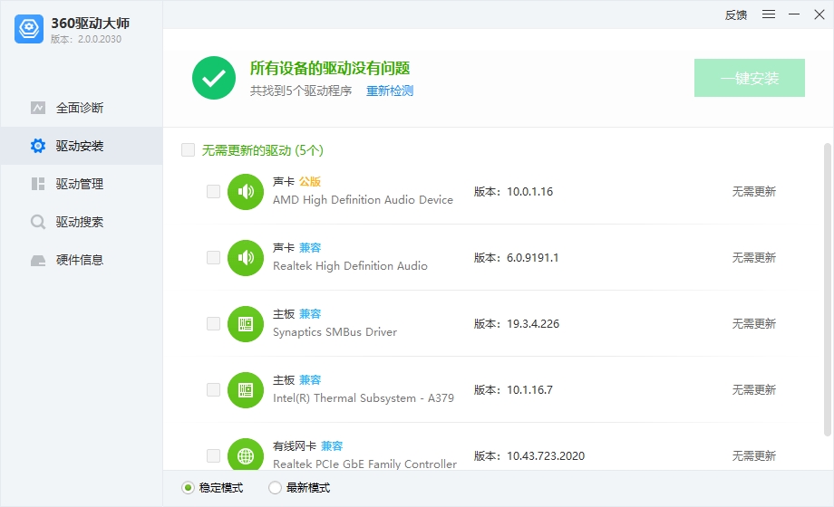This screenshot has height=507, width=834.
Task: Click motherboard icon for Synaptics SMBus Driver
Action: point(245,324)
